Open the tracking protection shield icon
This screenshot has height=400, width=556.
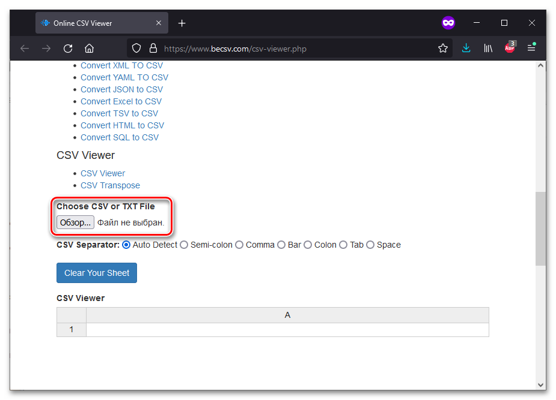(x=136, y=49)
